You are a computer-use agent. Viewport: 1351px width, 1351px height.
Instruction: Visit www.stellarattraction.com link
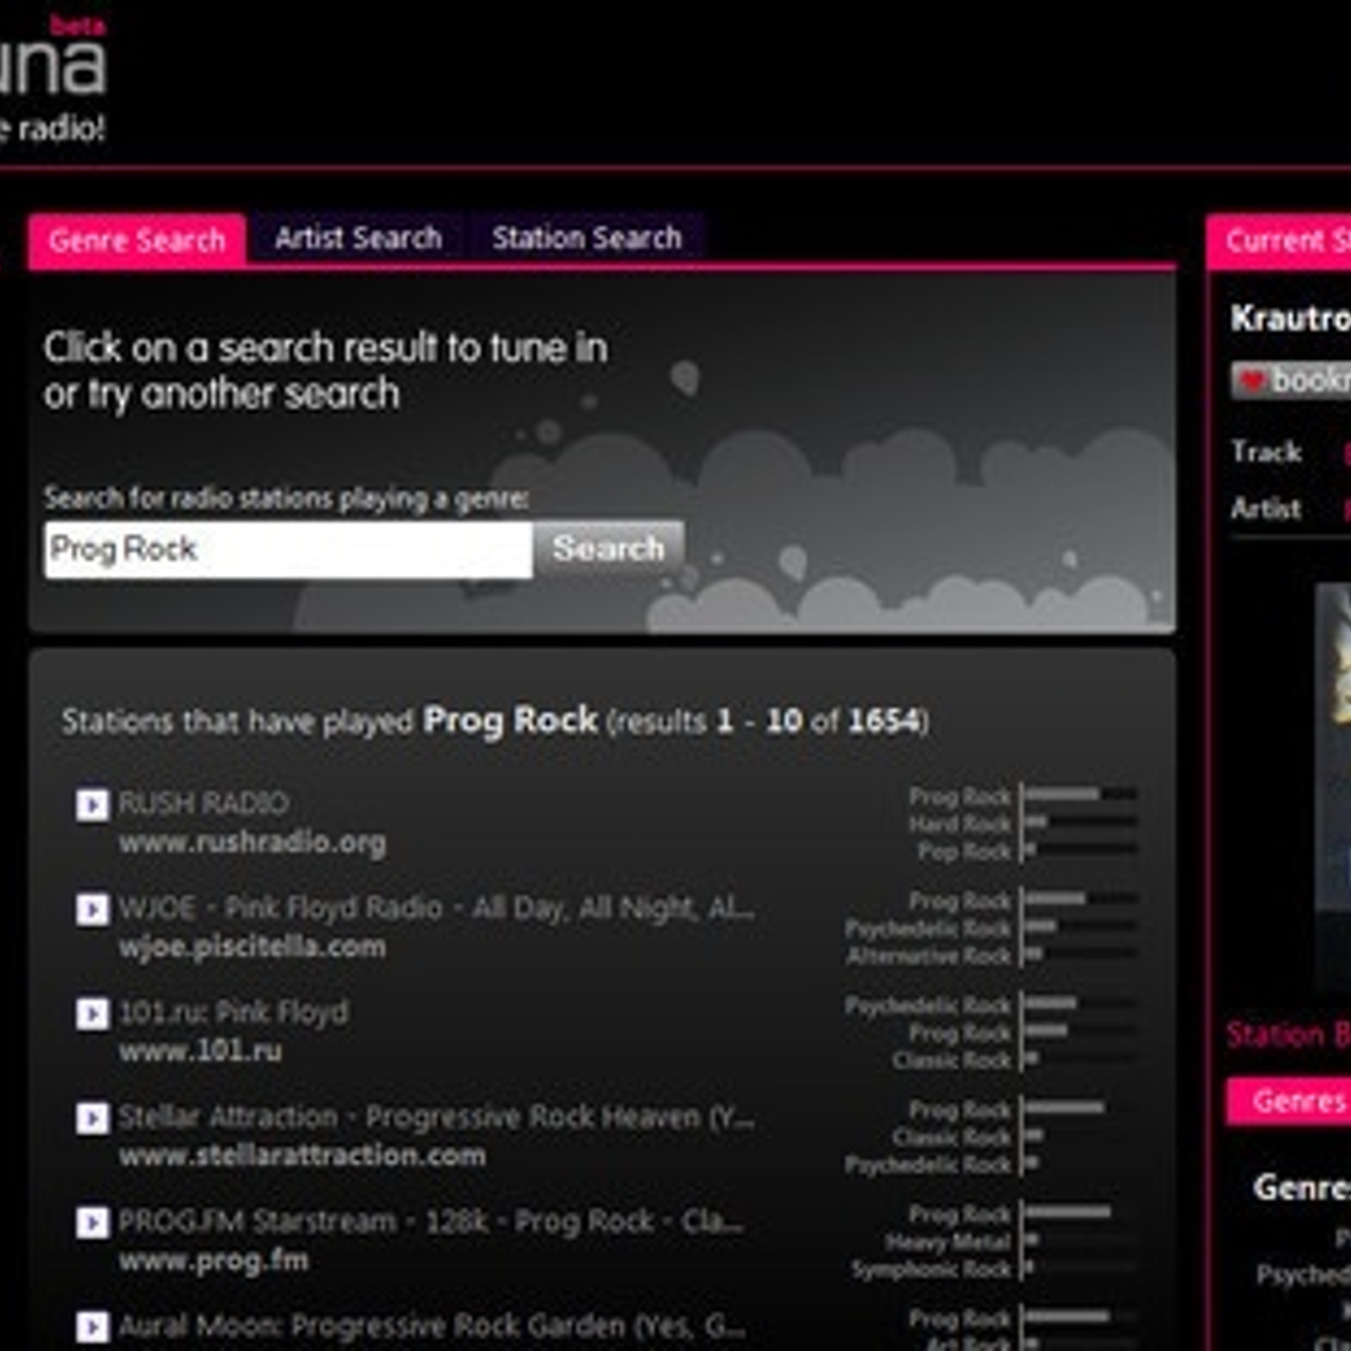pos(302,1155)
